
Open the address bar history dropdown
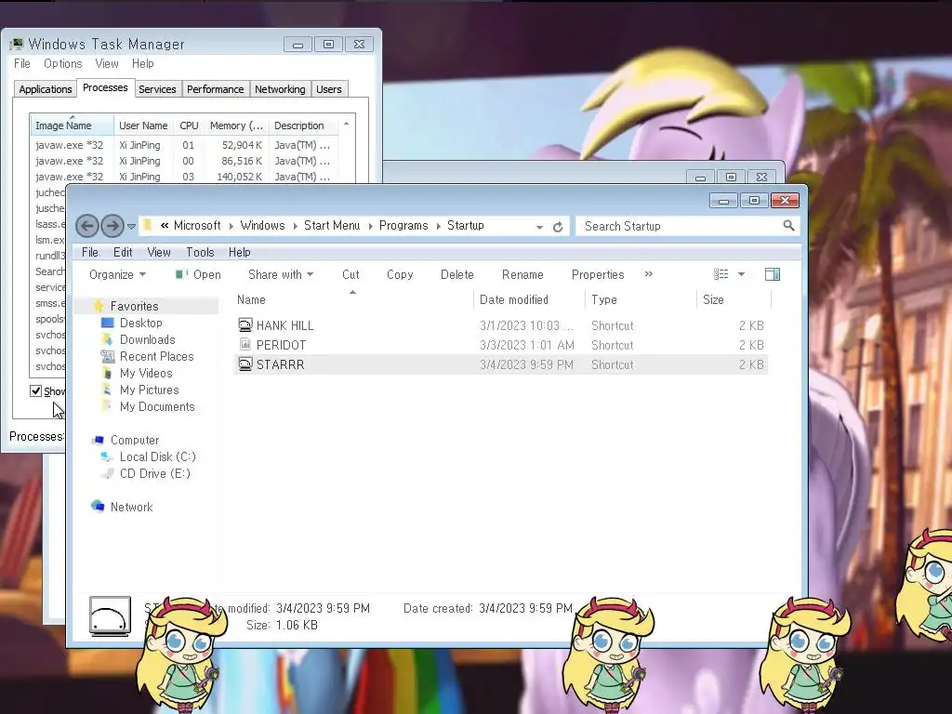[539, 227]
